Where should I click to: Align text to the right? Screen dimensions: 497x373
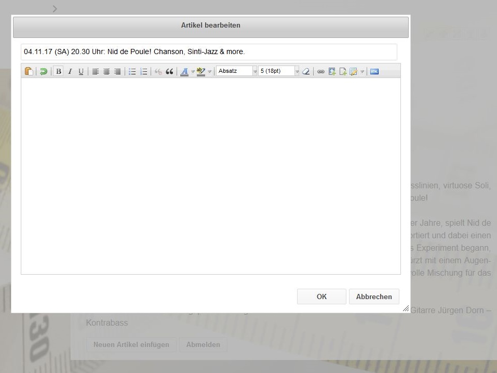pyautogui.click(x=117, y=71)
